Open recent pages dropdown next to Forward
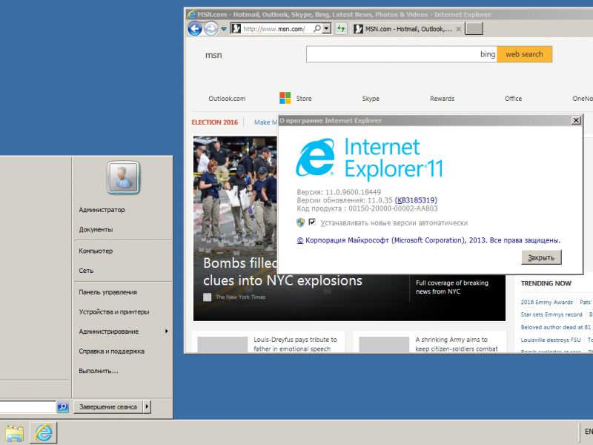The width and height of the screenshot is (593, 445). (224, 29)
